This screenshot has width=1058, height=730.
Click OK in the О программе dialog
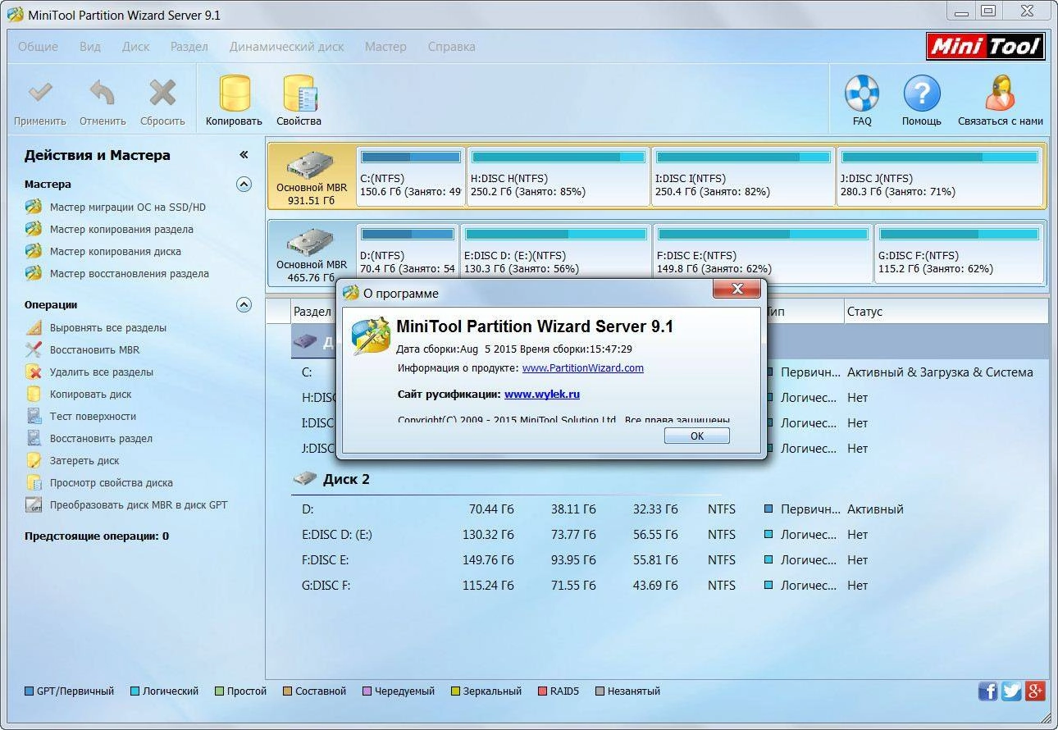tap(697, 436)
